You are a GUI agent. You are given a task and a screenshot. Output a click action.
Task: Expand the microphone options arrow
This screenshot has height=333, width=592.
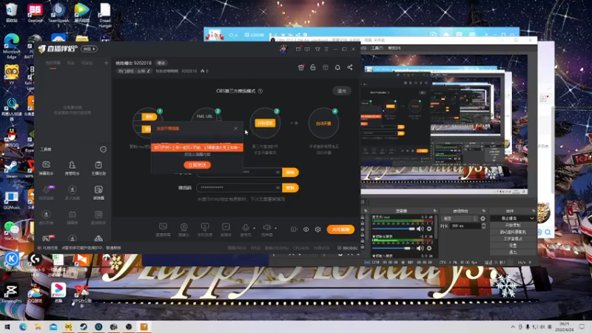coord(254,228)
